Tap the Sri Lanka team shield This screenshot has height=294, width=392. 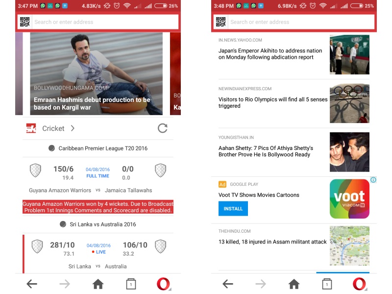point(37,246)
